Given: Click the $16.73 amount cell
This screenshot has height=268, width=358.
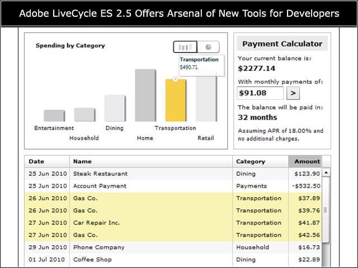Looking at the screenshot, I should [x=309, y=247].
